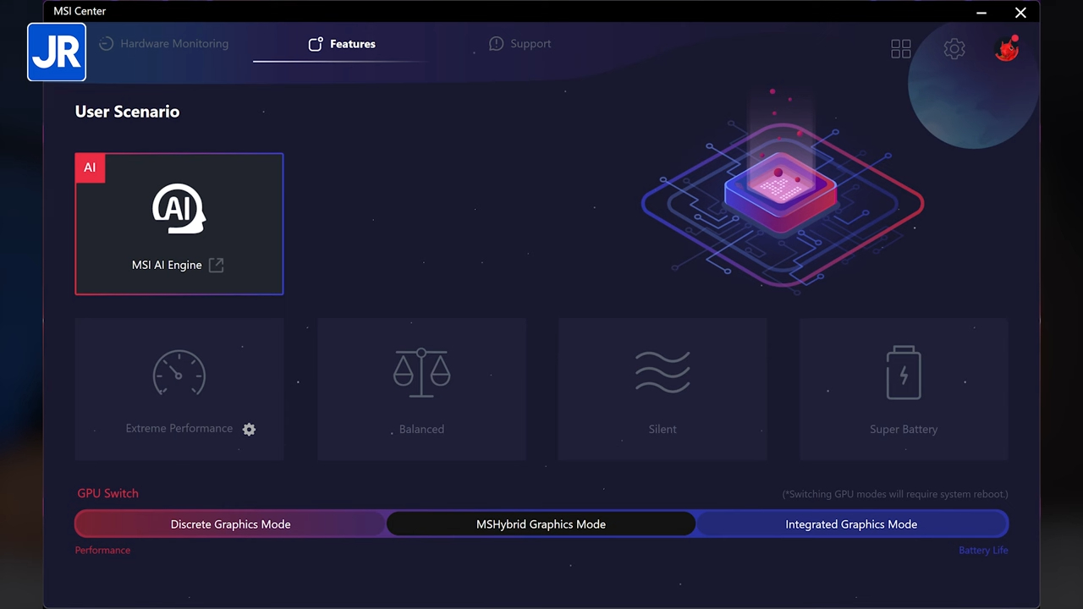Click the red AI corner badge
The width and height of the screenshot is (1083, 609).
90,167
